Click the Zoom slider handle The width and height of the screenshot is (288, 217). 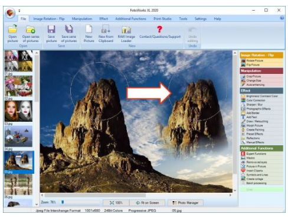(63, 202)
